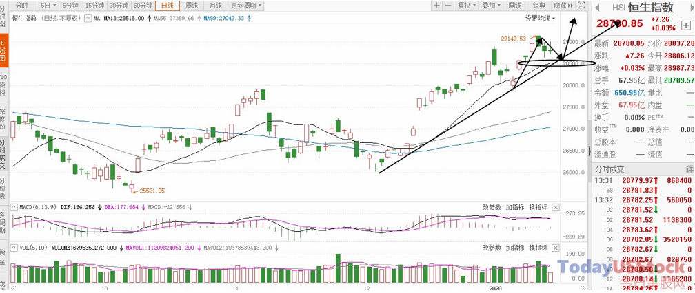
Task: Open 设置均线 dropdown
Action: click(x=540, y=19)
